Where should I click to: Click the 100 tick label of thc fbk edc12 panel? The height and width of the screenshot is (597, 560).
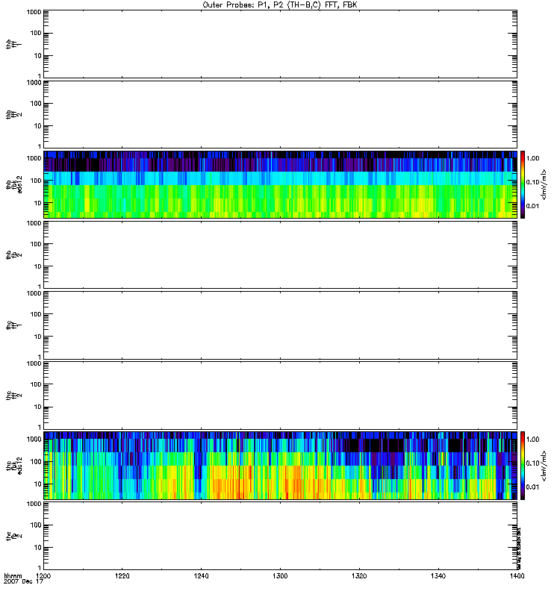(x=36, y=462)
